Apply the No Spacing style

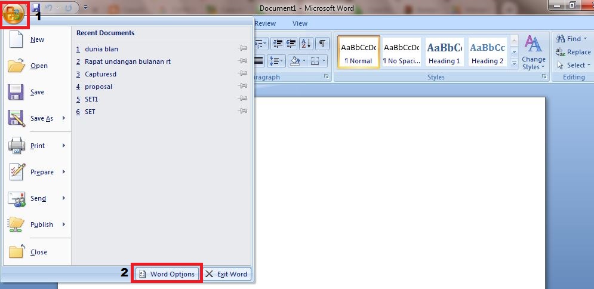click(402, 52)
